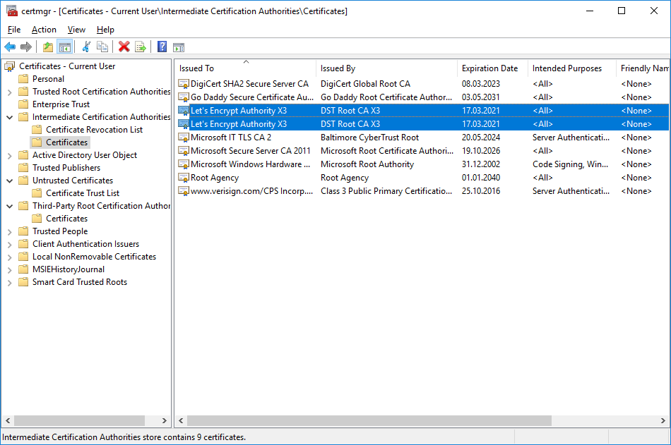This screenshot has width=671, height=445.
Task: Expand Local NonRemovable Certificates node
Action: click(10, 257)
